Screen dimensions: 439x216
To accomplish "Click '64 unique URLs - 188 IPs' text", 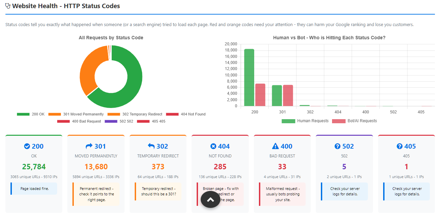I will point(158,177).
